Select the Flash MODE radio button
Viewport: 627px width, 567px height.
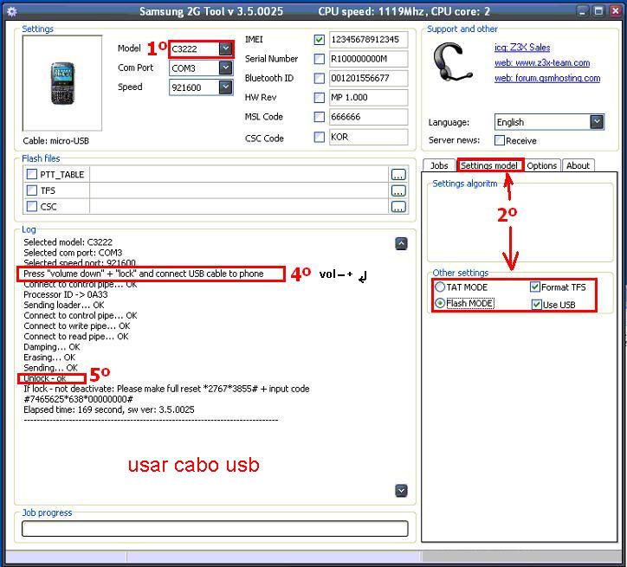(440, 303)
